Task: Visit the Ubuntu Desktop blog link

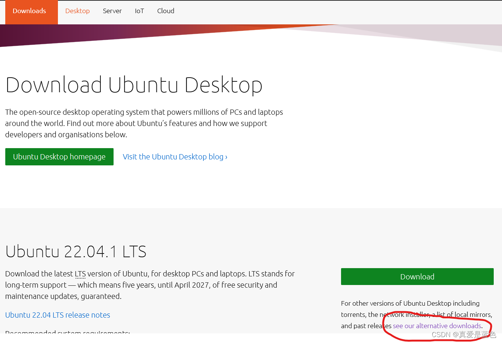Action: click(175, 157)
